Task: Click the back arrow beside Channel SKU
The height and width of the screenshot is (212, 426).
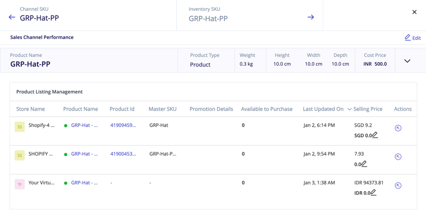Action: 12,17
